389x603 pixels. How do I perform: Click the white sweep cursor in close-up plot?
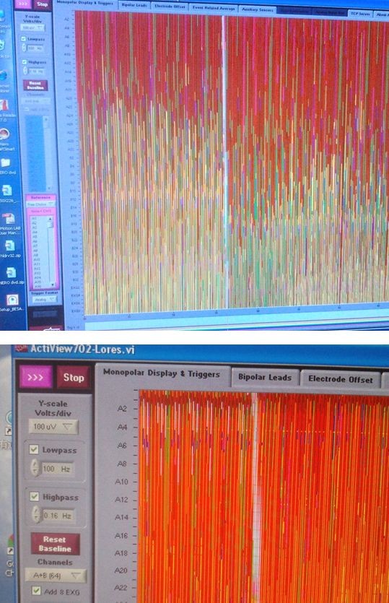tap(255, 496)
